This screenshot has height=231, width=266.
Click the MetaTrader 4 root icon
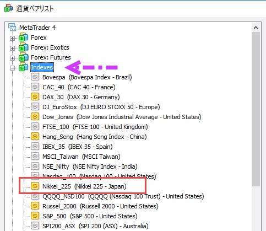coord(12,27)
